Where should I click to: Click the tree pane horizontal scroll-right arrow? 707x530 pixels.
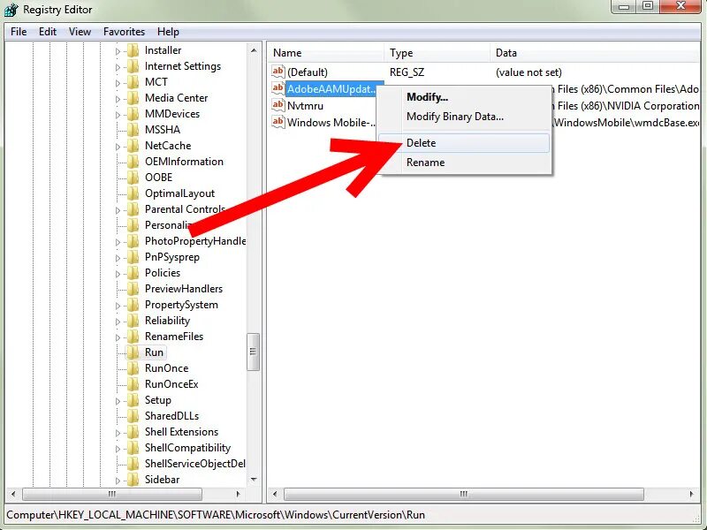coord(239,495)
